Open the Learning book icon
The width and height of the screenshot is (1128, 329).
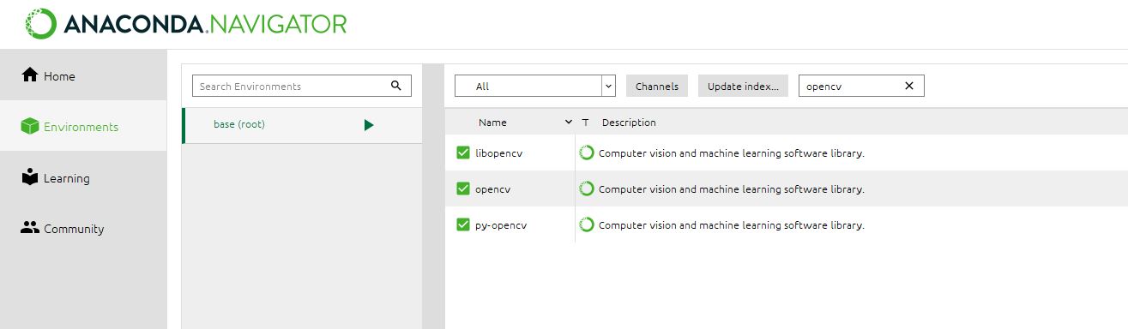30,177
